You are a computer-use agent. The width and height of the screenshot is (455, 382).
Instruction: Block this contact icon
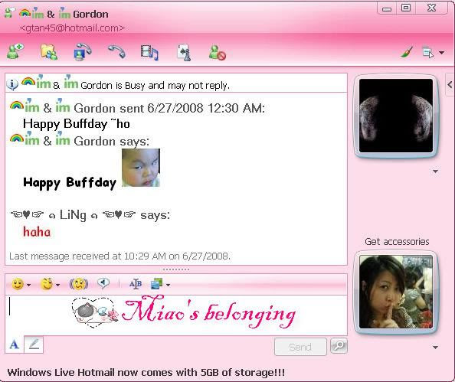(x=217, y=53)
